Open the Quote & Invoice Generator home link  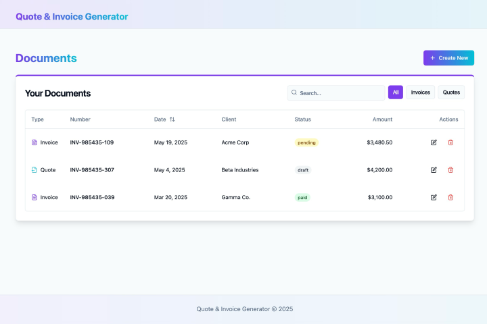tap(72, 16)
